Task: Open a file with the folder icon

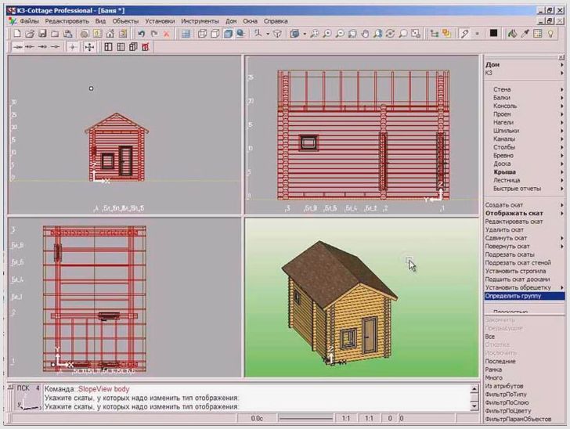Action: (30, 34)
